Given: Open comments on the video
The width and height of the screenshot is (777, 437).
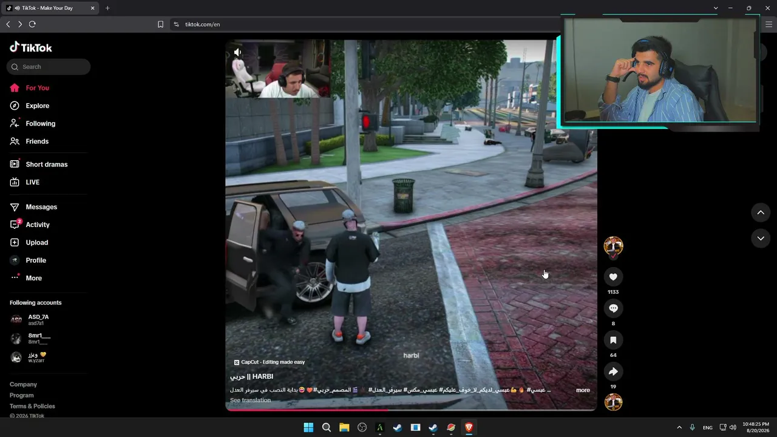Looking at the screenshot, I should click(613, 308).
